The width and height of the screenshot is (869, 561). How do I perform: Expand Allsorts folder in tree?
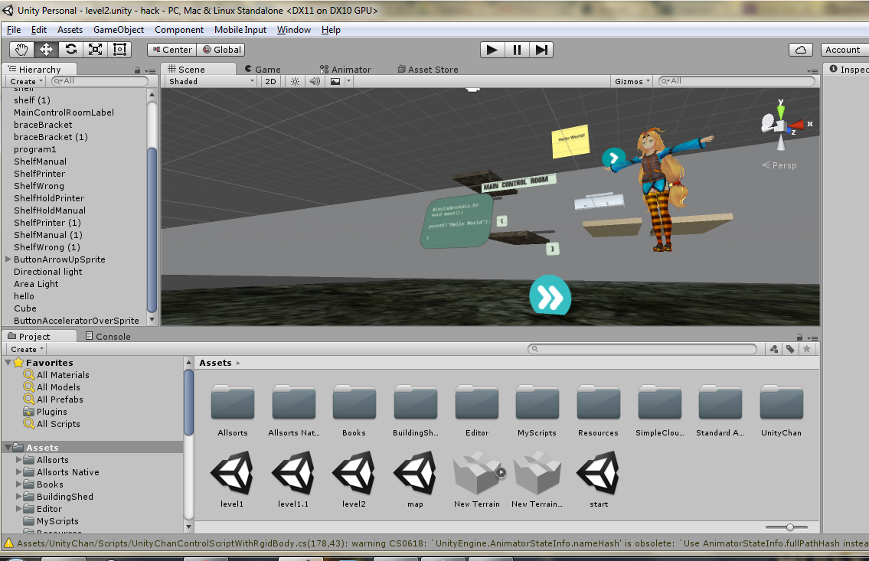tap(19, 460)
